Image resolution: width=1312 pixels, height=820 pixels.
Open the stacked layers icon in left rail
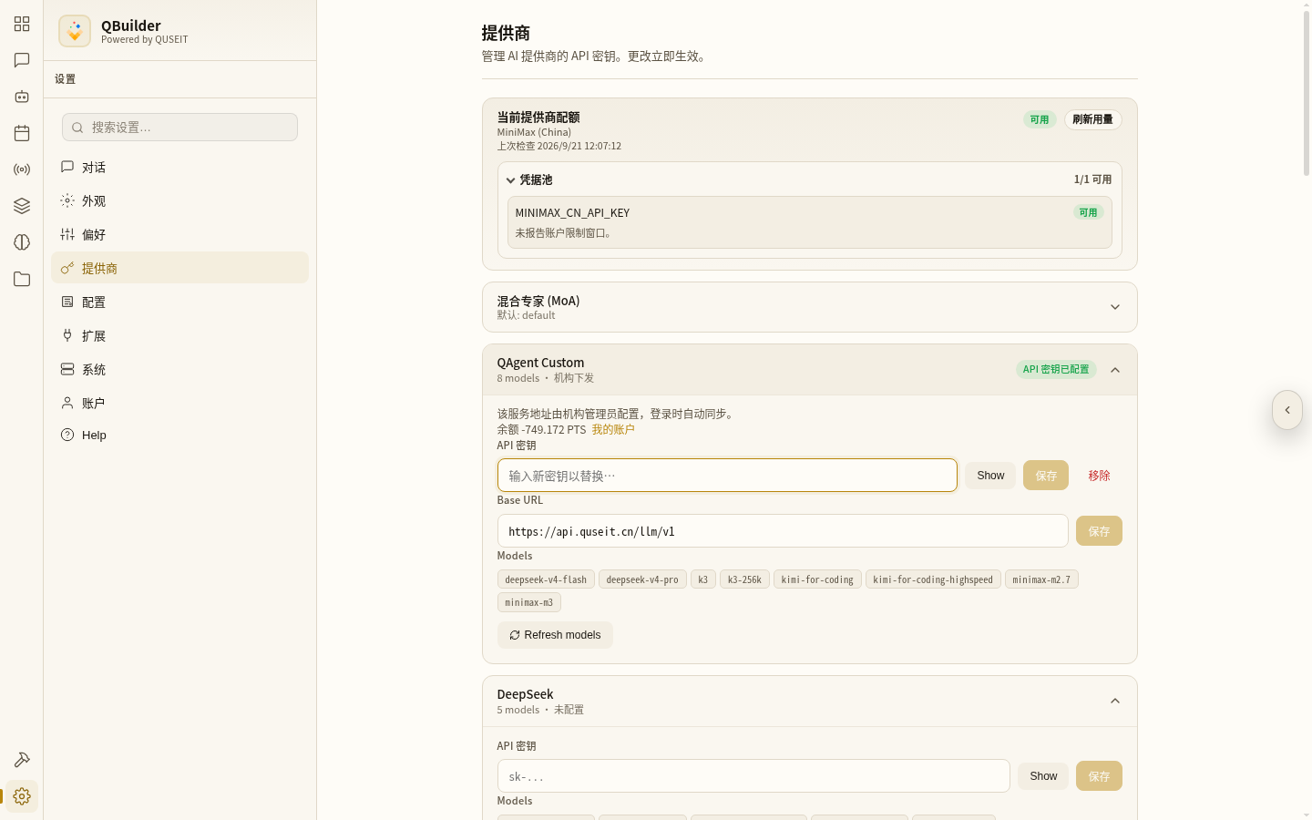pos(22,206)
